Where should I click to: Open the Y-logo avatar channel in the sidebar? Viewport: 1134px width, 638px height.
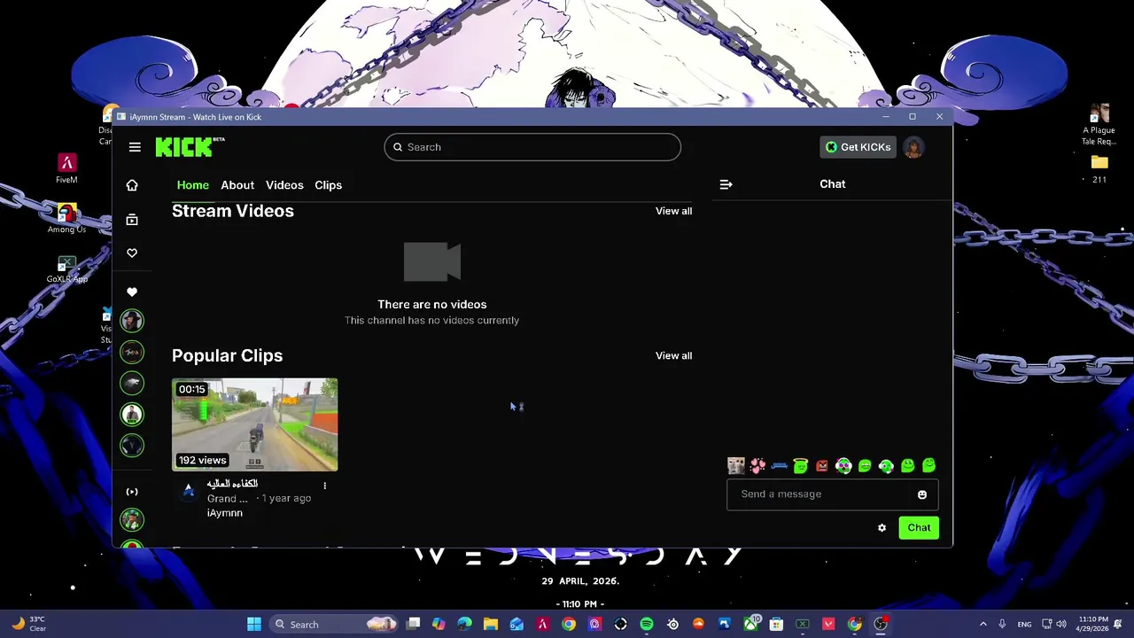point(132,445)
